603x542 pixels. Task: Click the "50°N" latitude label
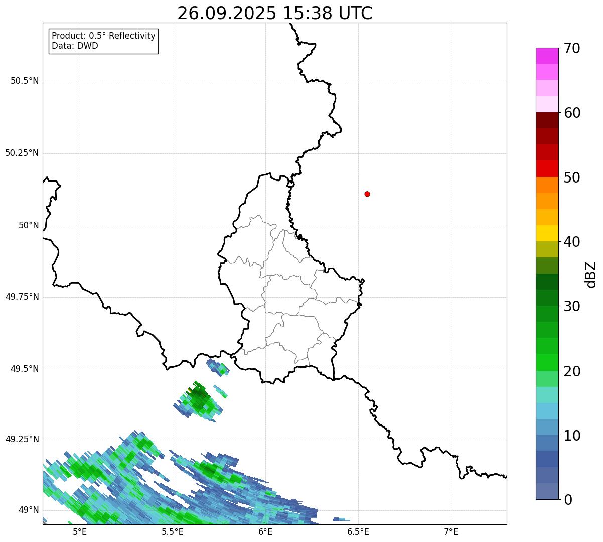coord(29,225)
